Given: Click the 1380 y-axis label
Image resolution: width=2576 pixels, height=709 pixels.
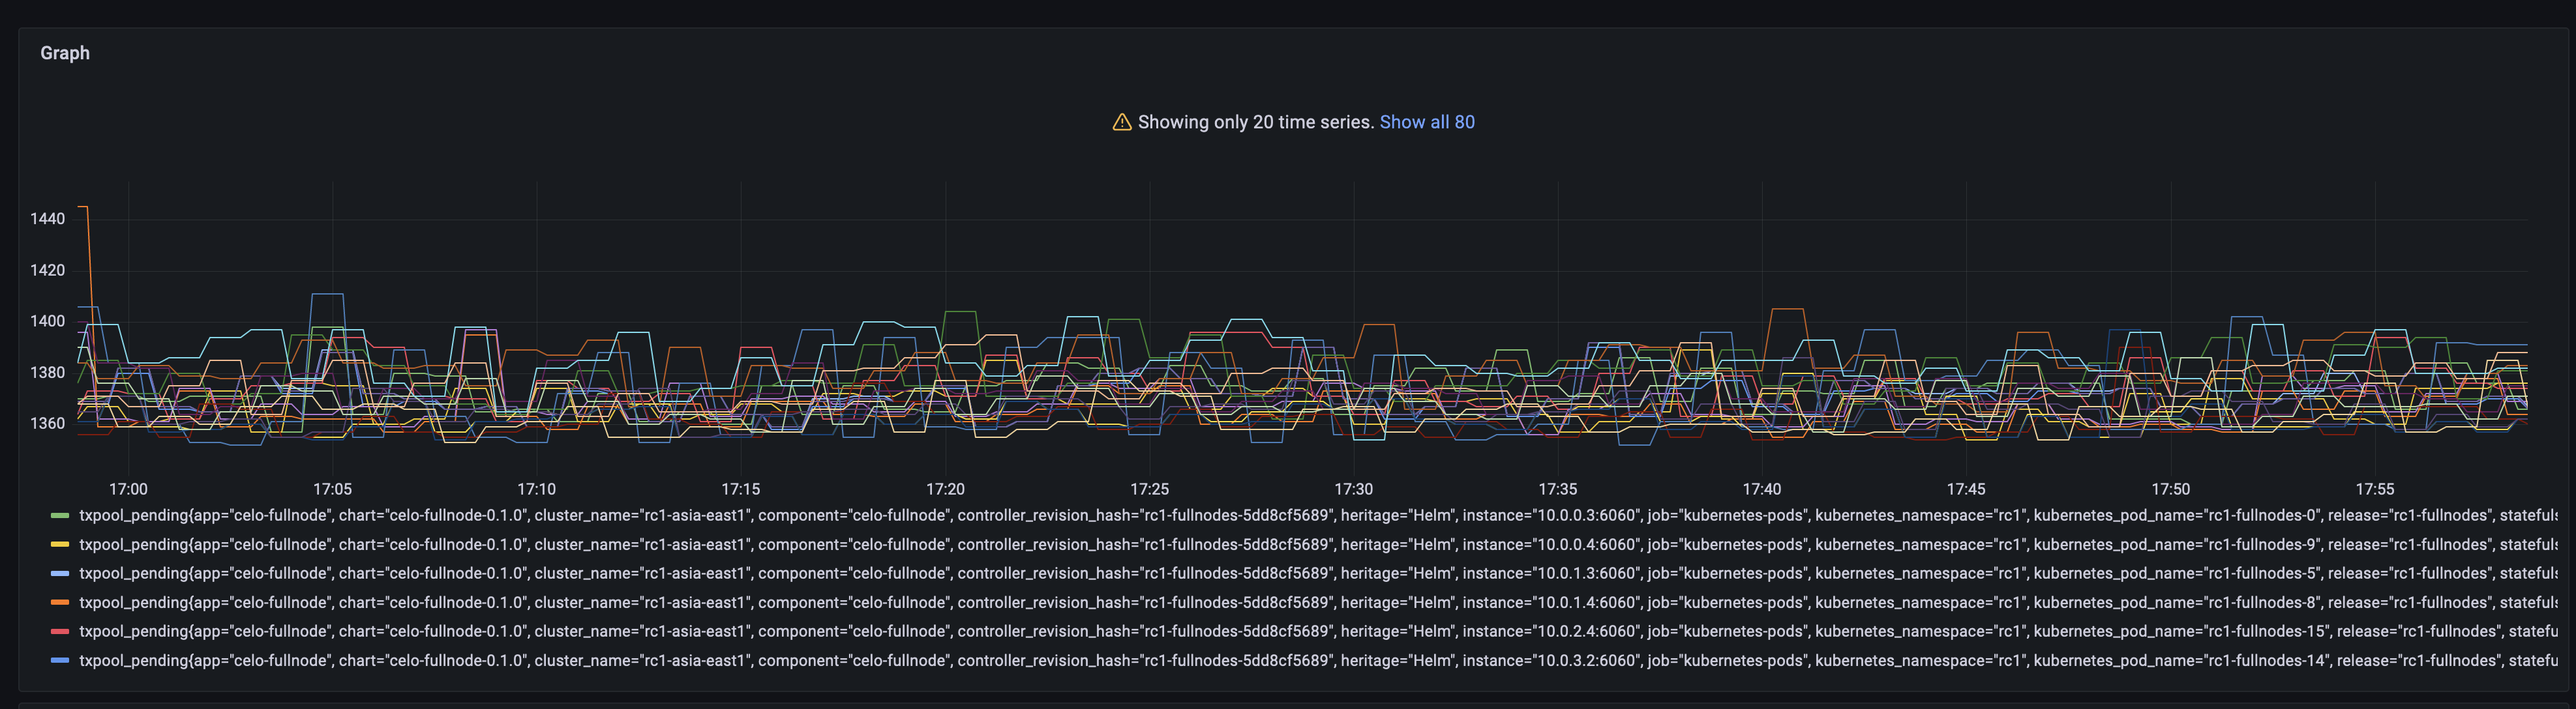Looking at the screenshot, I should 47,373.
